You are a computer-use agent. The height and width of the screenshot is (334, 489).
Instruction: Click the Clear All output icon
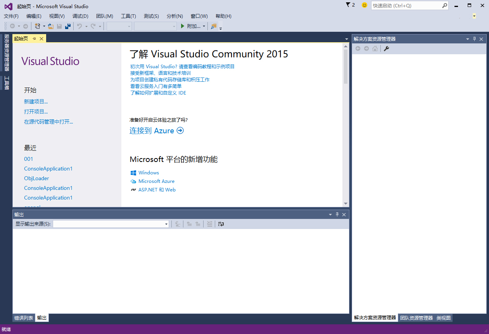[209, 224]
